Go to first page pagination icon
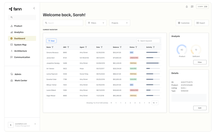This screenshot has width=216, height=134. pyautogui.click(x=111, y=103)
